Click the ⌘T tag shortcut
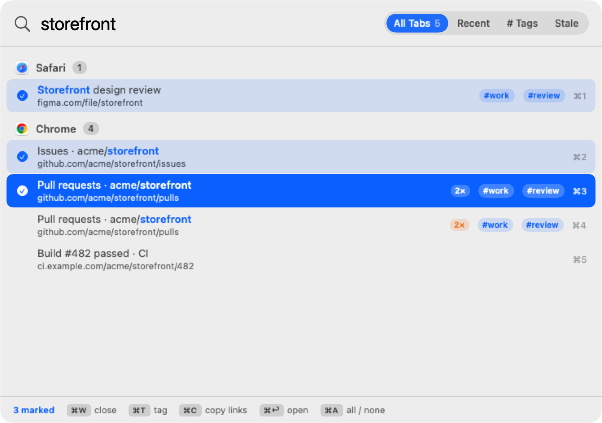Image resolution: width=602 pixels, height=423 pixels. coord(148,410)
